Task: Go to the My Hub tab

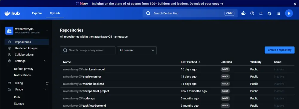Action: 55,13
